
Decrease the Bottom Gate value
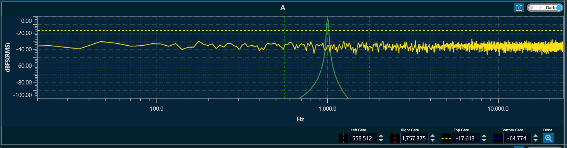[535, 141]
